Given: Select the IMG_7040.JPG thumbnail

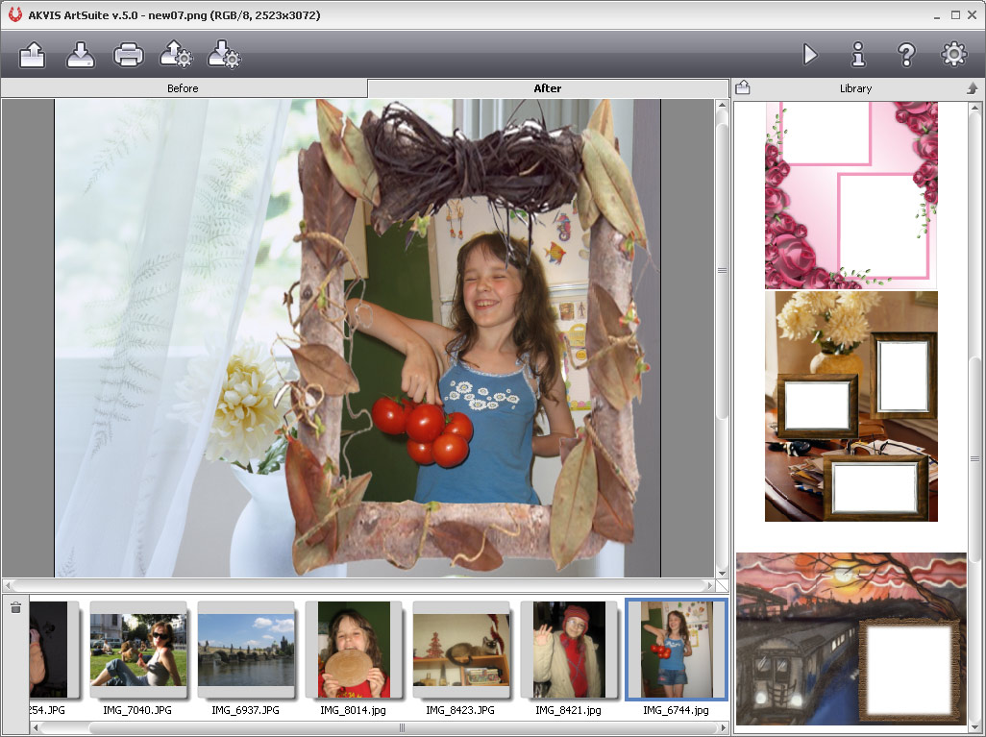Looking at the screenshot, I should [x=137, y=651].
